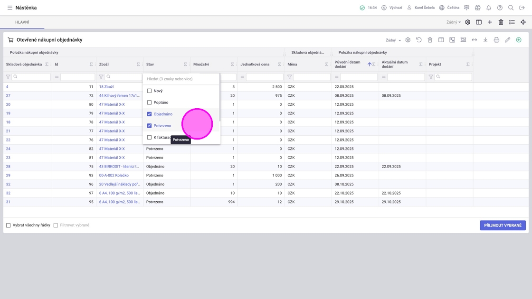Click the dashboard trash delete icon

click(501, 22)
